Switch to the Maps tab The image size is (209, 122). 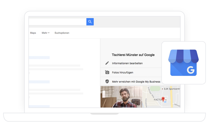[33, 33]
